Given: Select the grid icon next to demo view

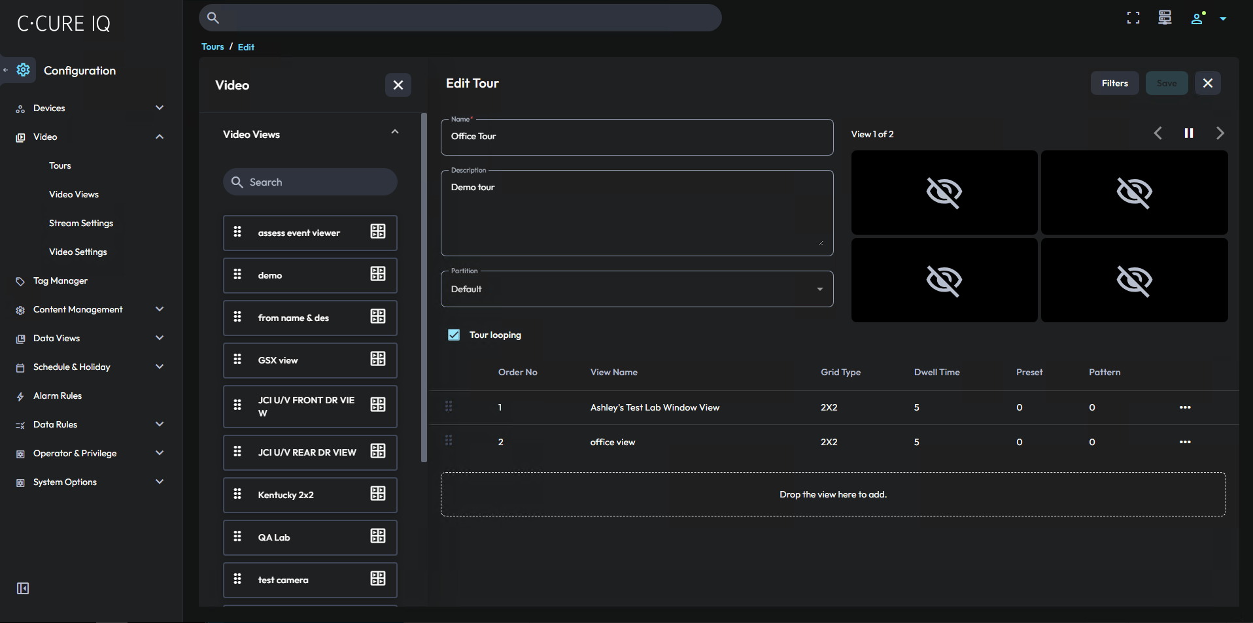Looking at the screenshot, I should click(x=378, y=275).
